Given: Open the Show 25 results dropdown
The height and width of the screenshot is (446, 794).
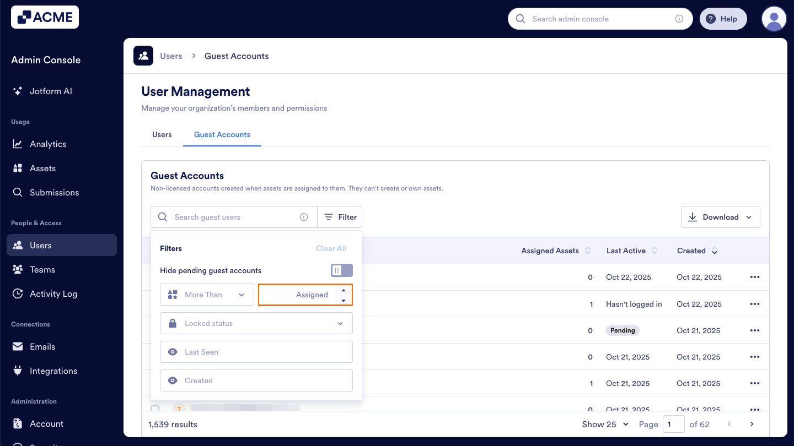Looking at the screenshot, I should (605, 424).
